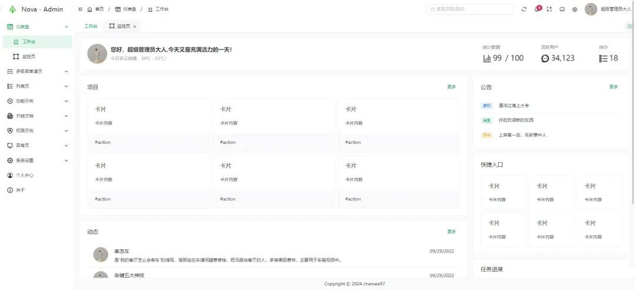Click the 街健五大神技 activity title
Viewport: 635px width, 290px height.
129,275
